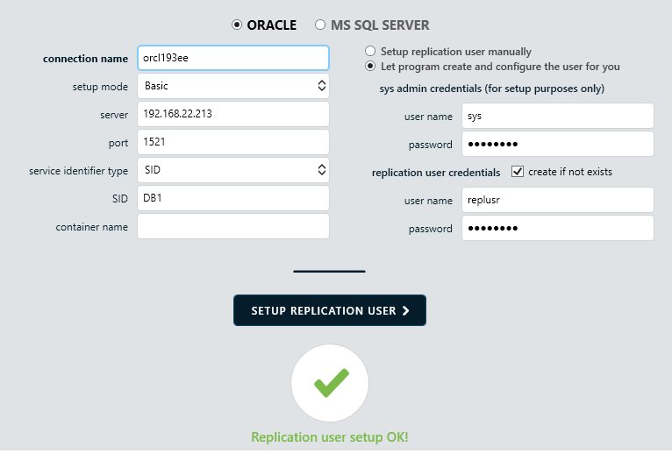The height and width of the screenshot is (454, 672).
Task: Click the replication user password field
Action: [558, 228]
